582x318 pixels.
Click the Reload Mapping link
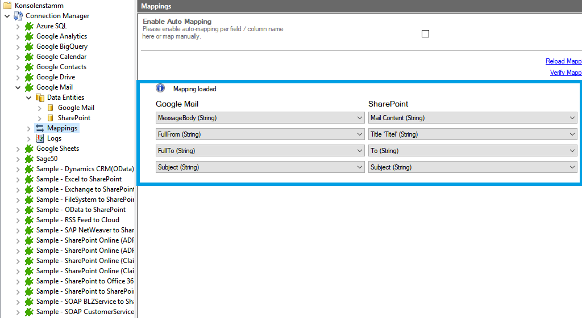click(563, 61)
